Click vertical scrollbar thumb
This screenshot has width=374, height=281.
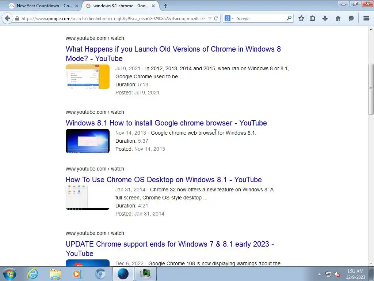(x=371, y=89)
